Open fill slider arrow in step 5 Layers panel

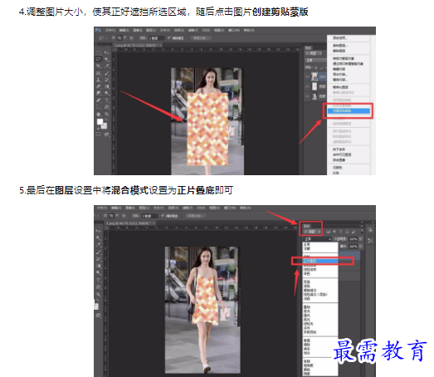point(361,247)
